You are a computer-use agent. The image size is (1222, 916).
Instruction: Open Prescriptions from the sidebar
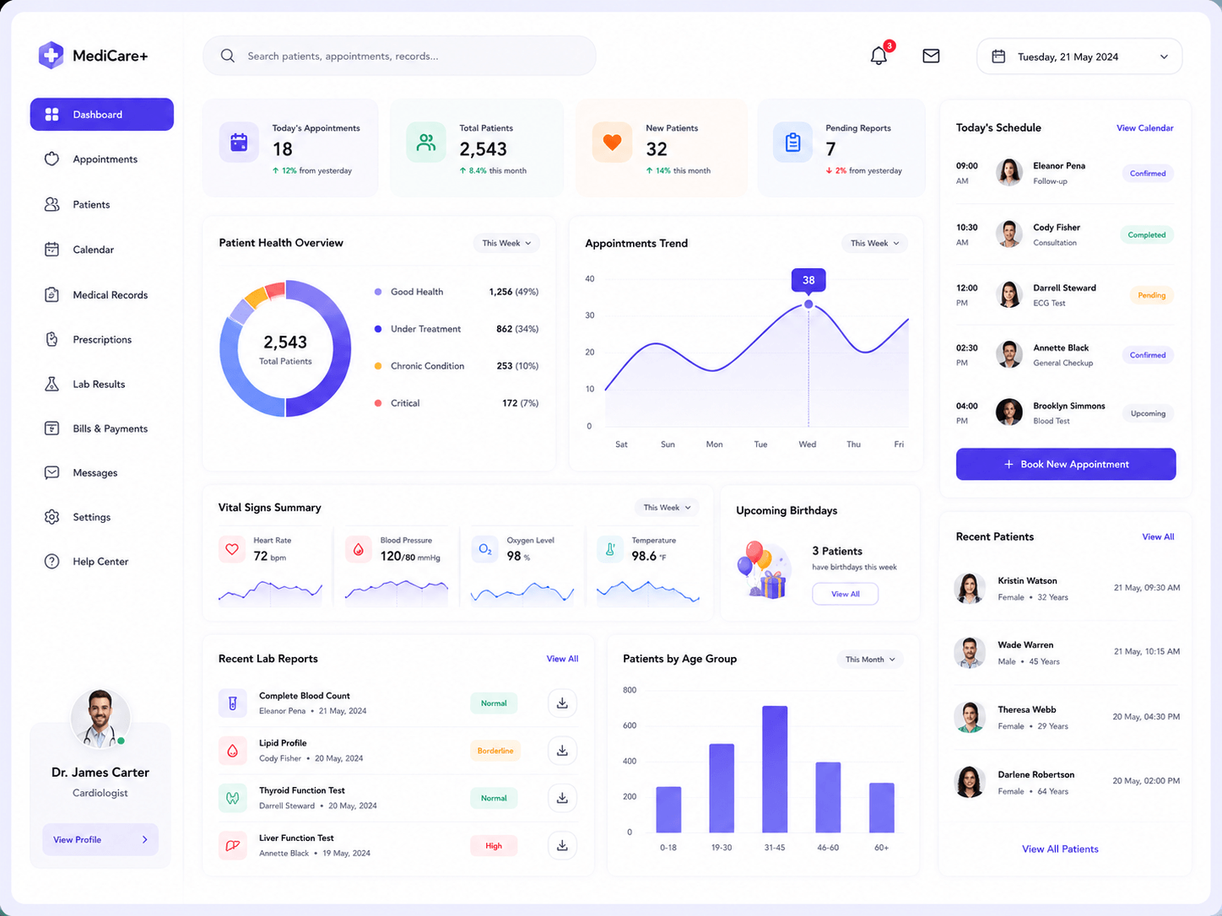(x=101, y=339)
